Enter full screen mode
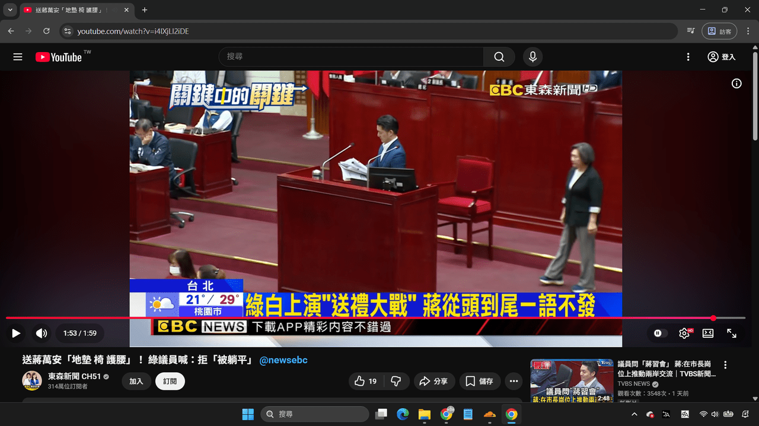 pyautogui.click(x=732, y=333)
